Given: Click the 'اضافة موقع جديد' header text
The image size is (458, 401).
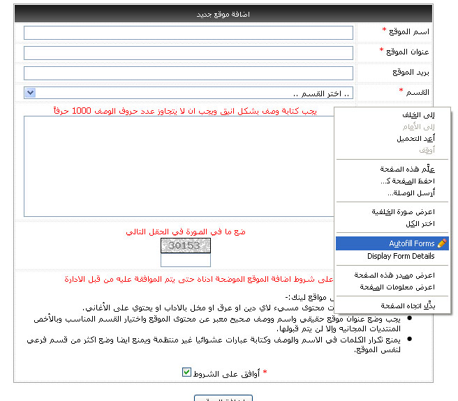Looking at the screenshot, I should tap(223, 14).
